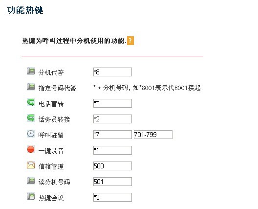
Task: Focus the 分机代答 field containing *8
Action: tap(112, 72)
